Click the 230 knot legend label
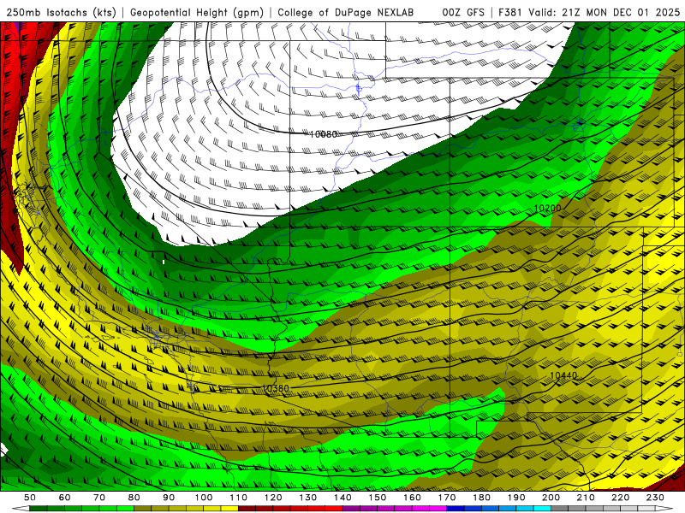 (x=655, y=498)
